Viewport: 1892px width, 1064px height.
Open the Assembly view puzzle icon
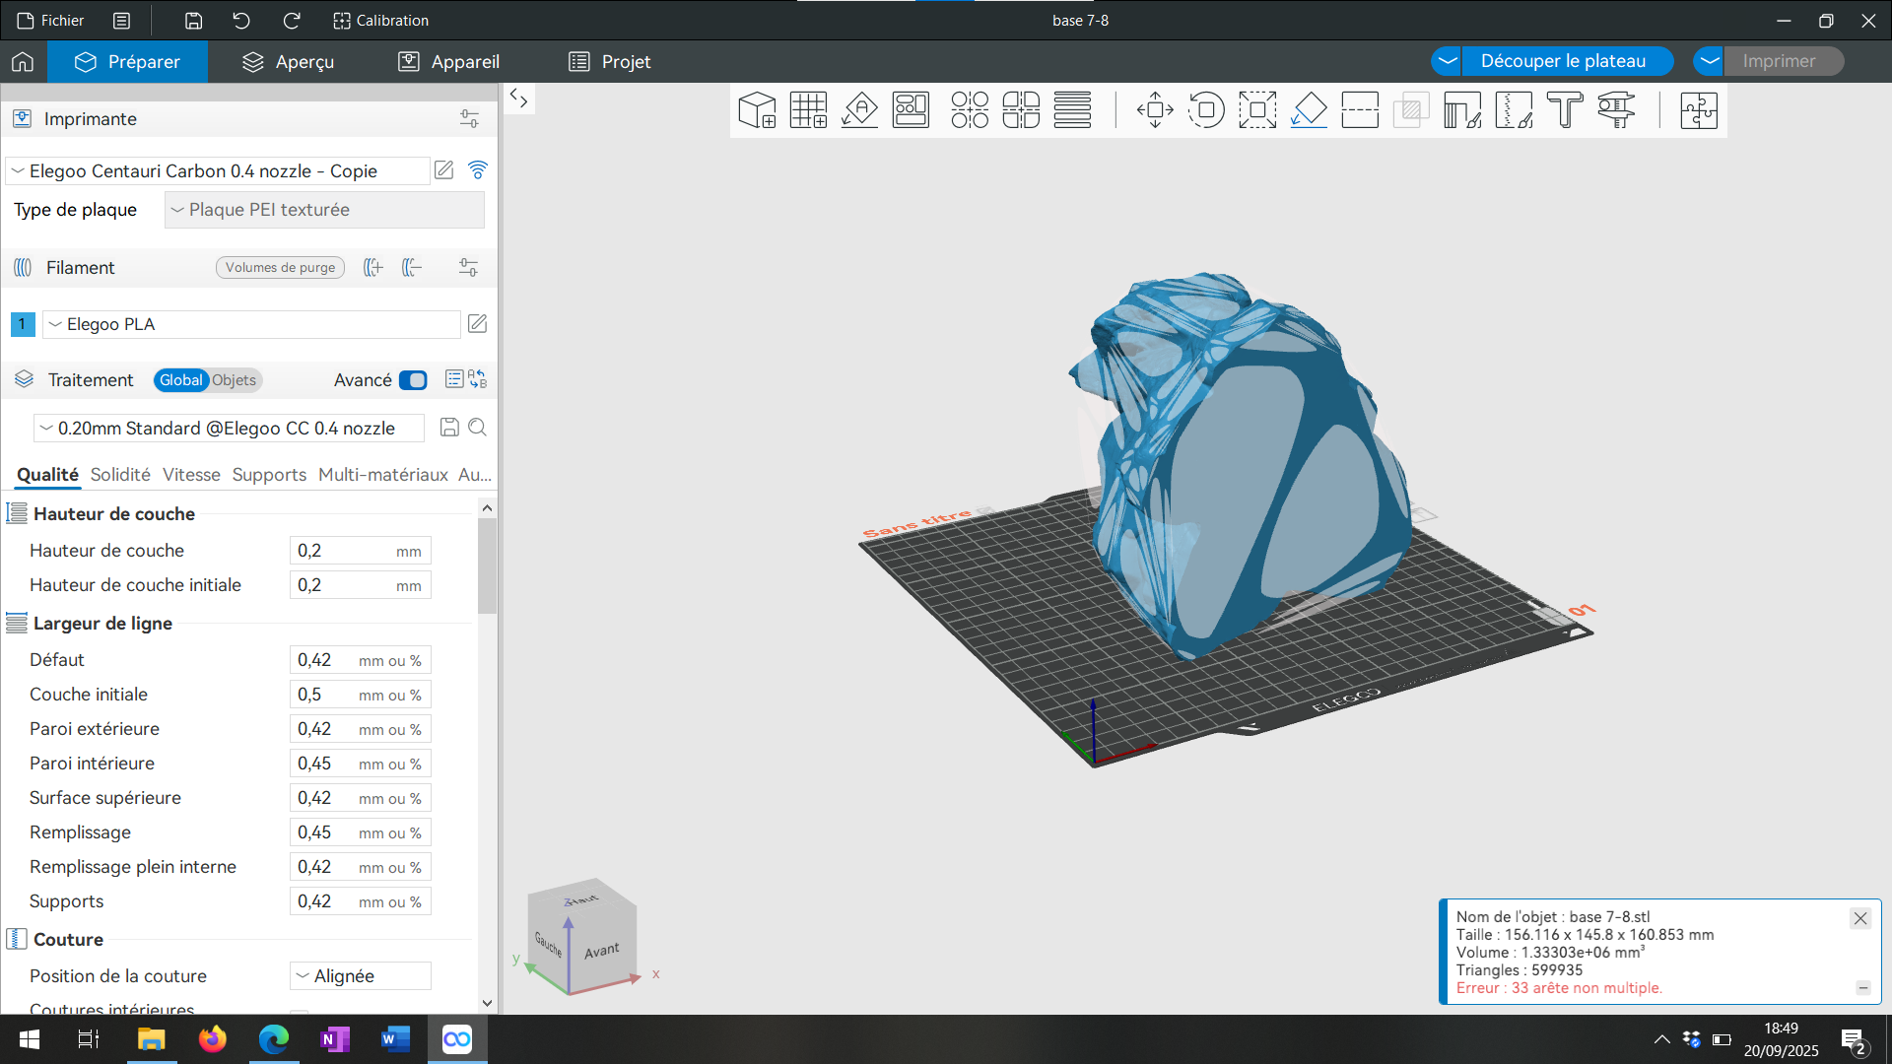tap(1699, 110)
